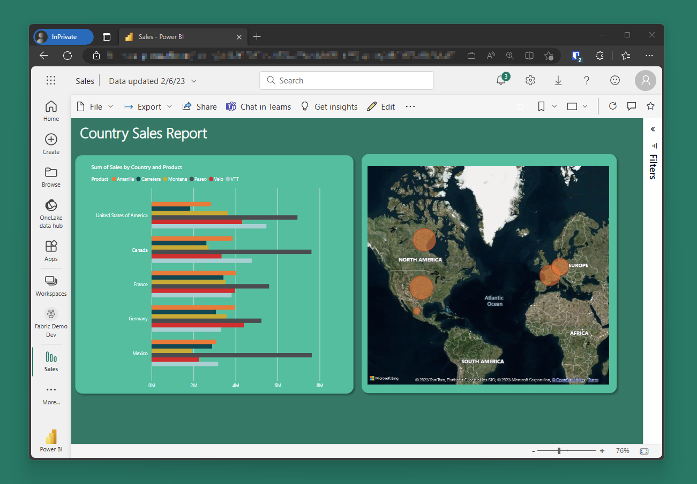Select Carretera in the chart legend

tap(148, 179)
